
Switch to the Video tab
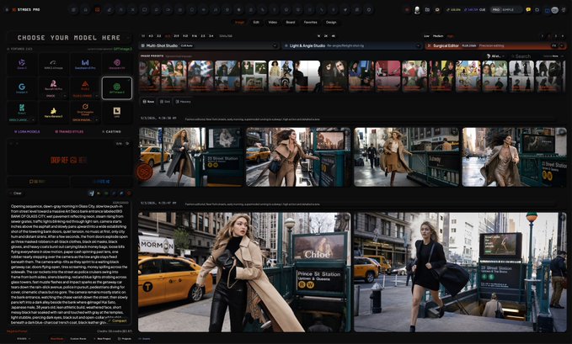[272, 22]
